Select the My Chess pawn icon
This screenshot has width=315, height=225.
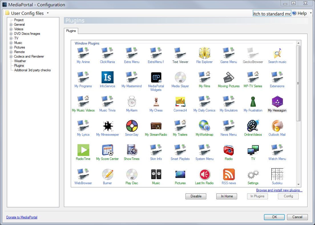[x=156, y=102]
